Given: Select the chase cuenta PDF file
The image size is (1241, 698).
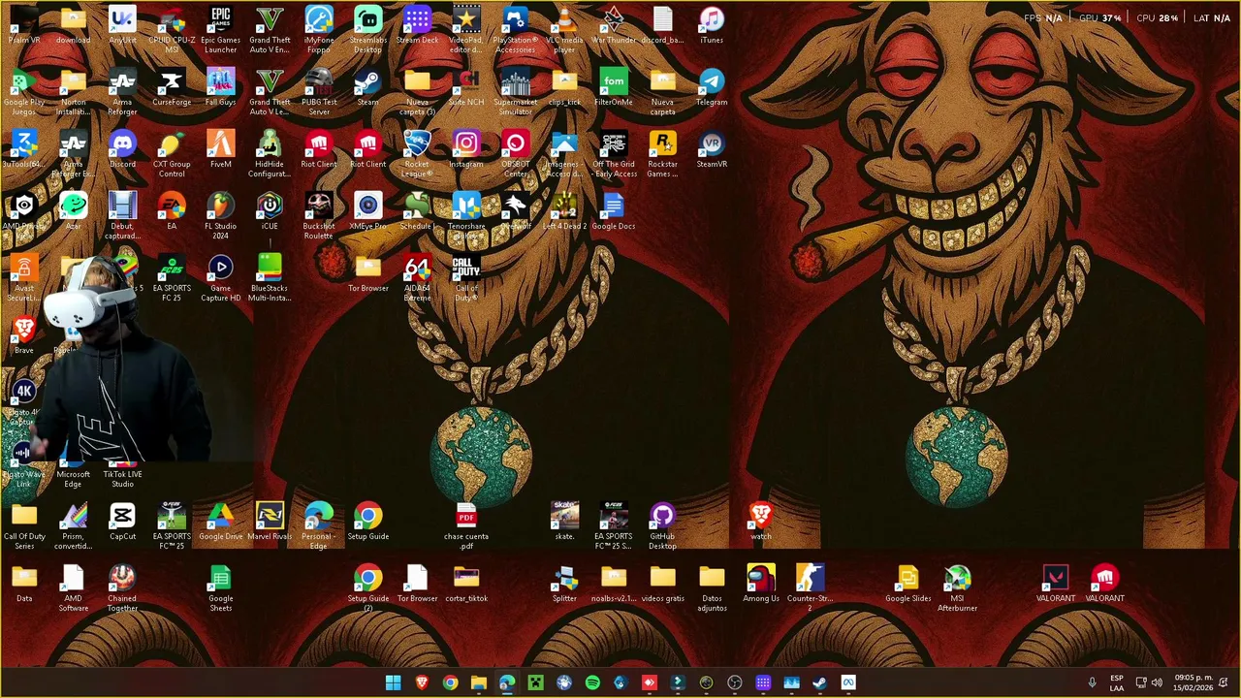Looking at the screenshot, I should (466, 525).
